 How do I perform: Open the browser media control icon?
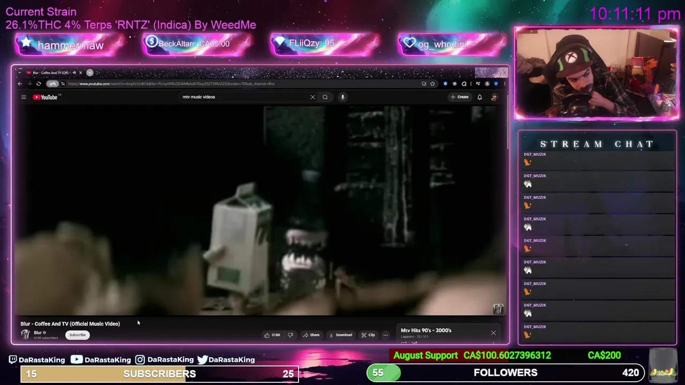(477, 83)
